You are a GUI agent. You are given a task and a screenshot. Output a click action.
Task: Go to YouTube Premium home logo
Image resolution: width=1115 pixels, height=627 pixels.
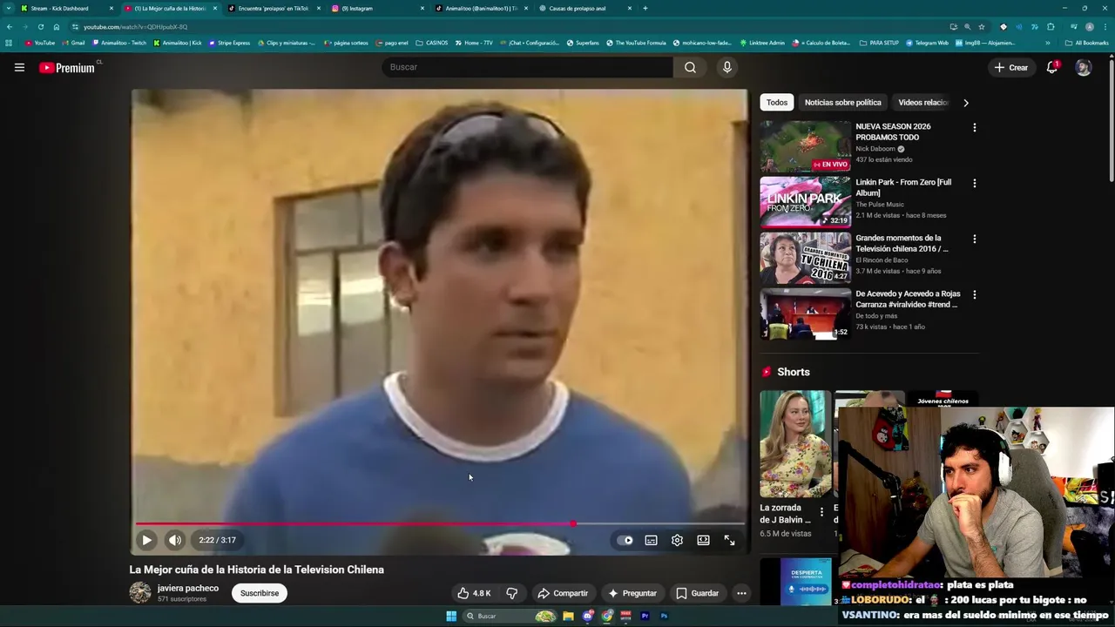pyautogui.click(x=67, y=68)
